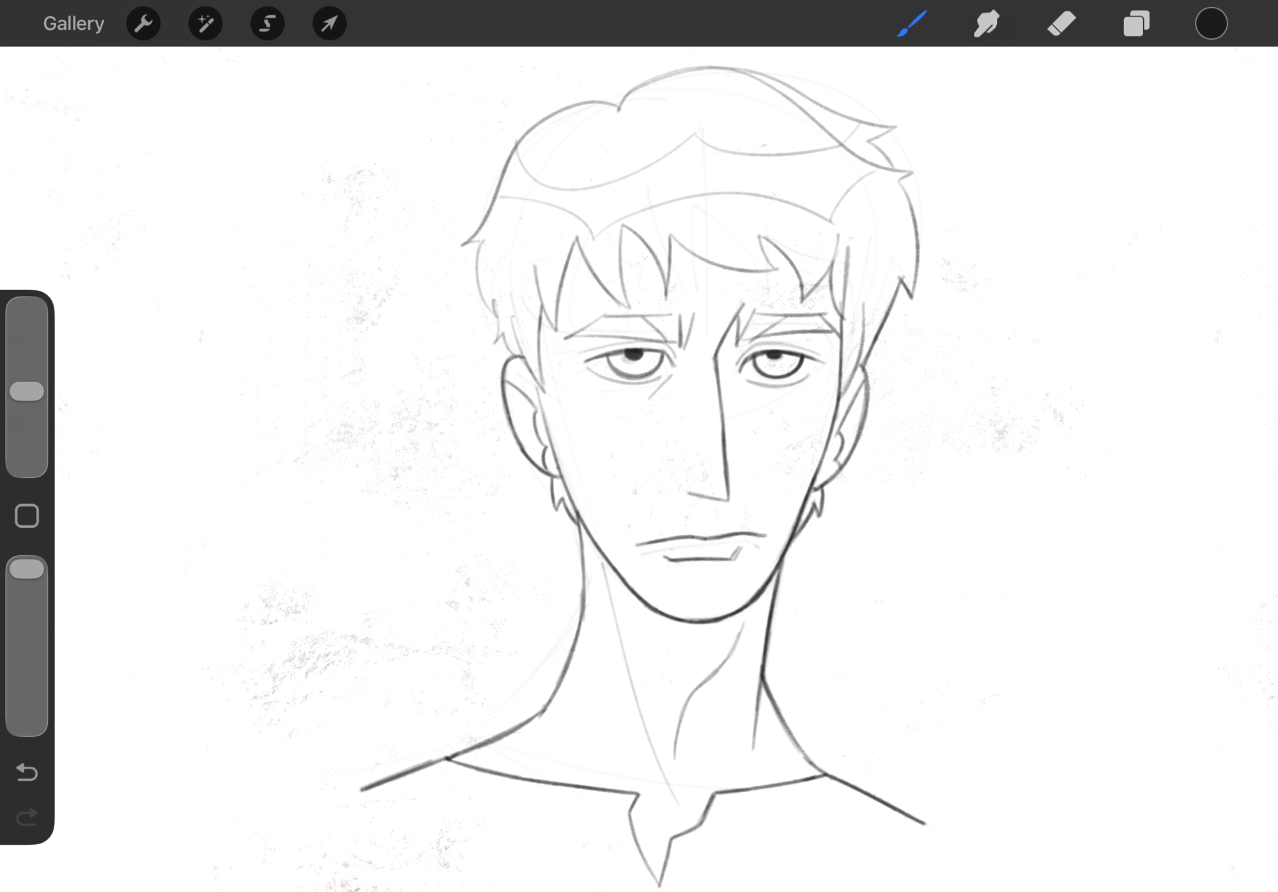
Task: Select the Smudge tool
Action: [x=987, y=24]
